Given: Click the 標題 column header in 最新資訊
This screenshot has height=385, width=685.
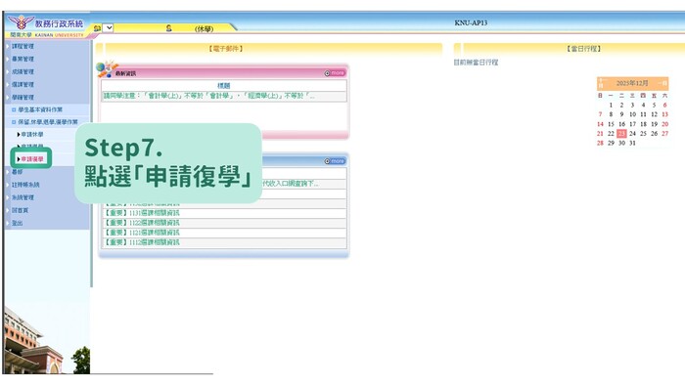Looking at the screenshot, I should click(224, 86).
